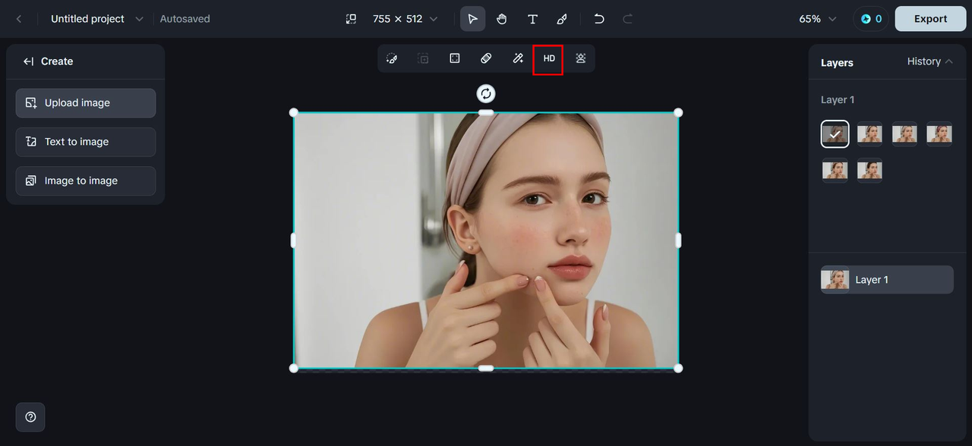
Task: Open the Magic edit wand tool
Action: point(518,58)
